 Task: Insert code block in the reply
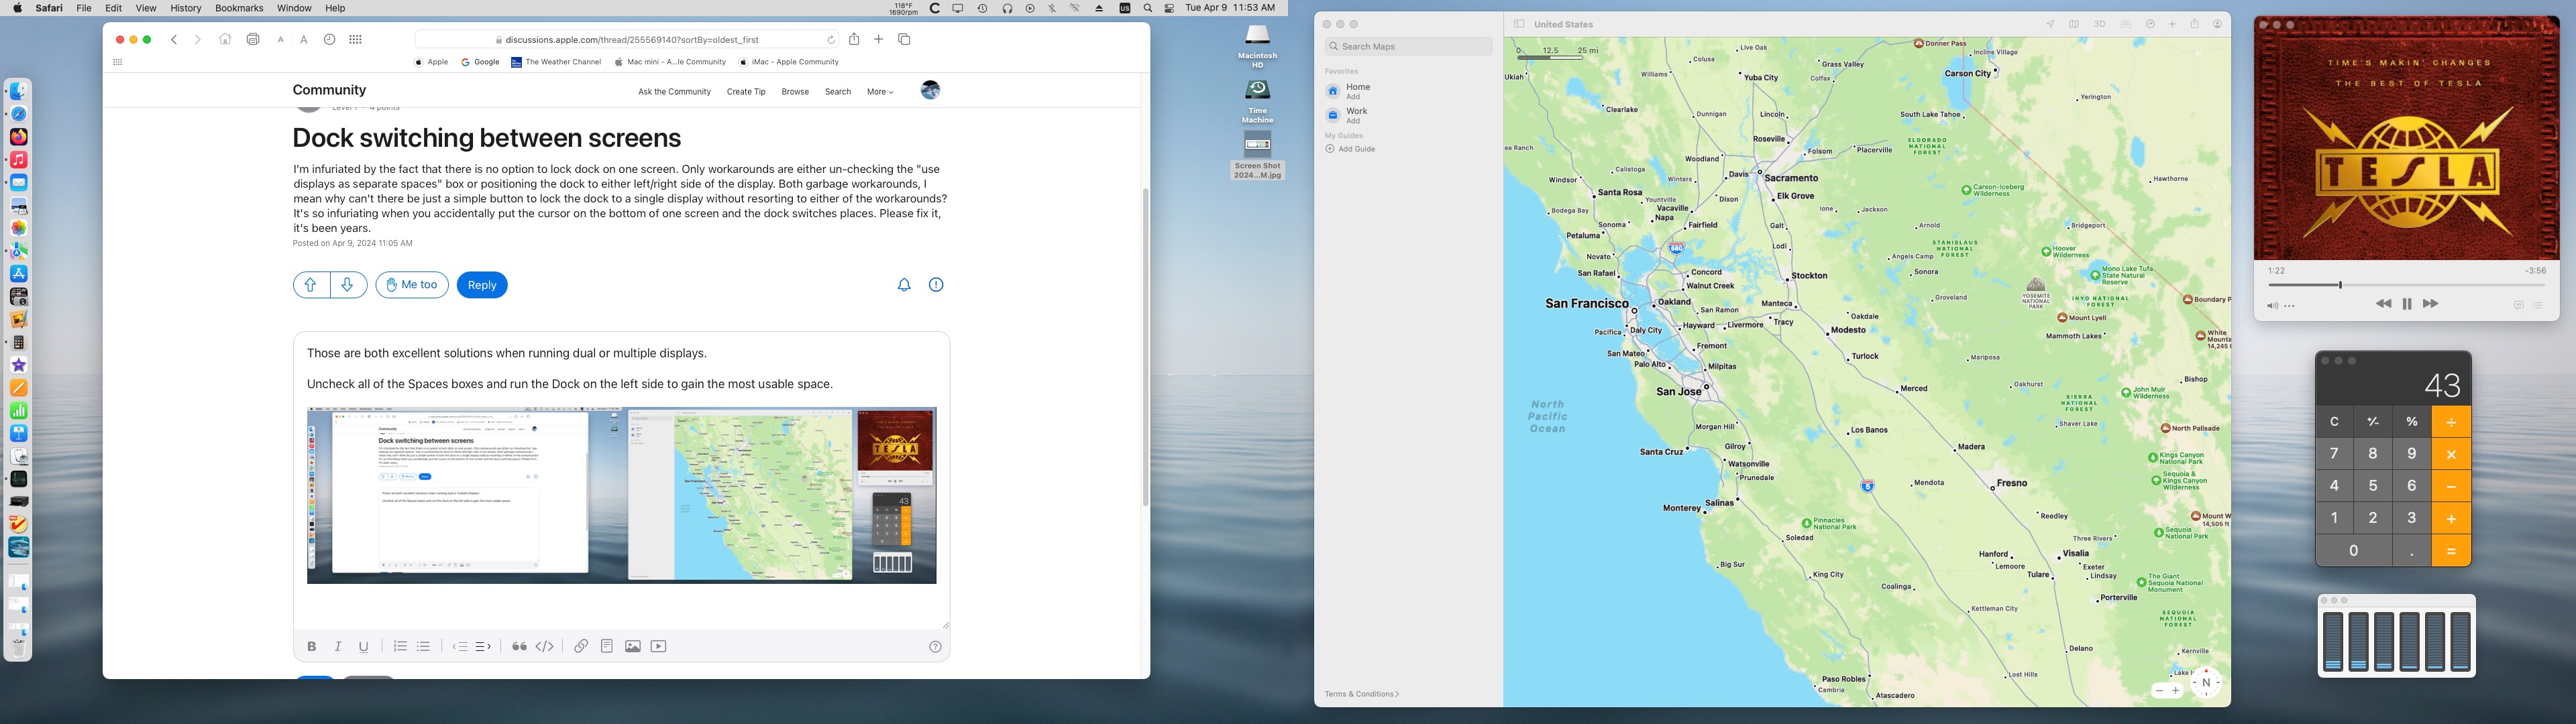(545, 647)
